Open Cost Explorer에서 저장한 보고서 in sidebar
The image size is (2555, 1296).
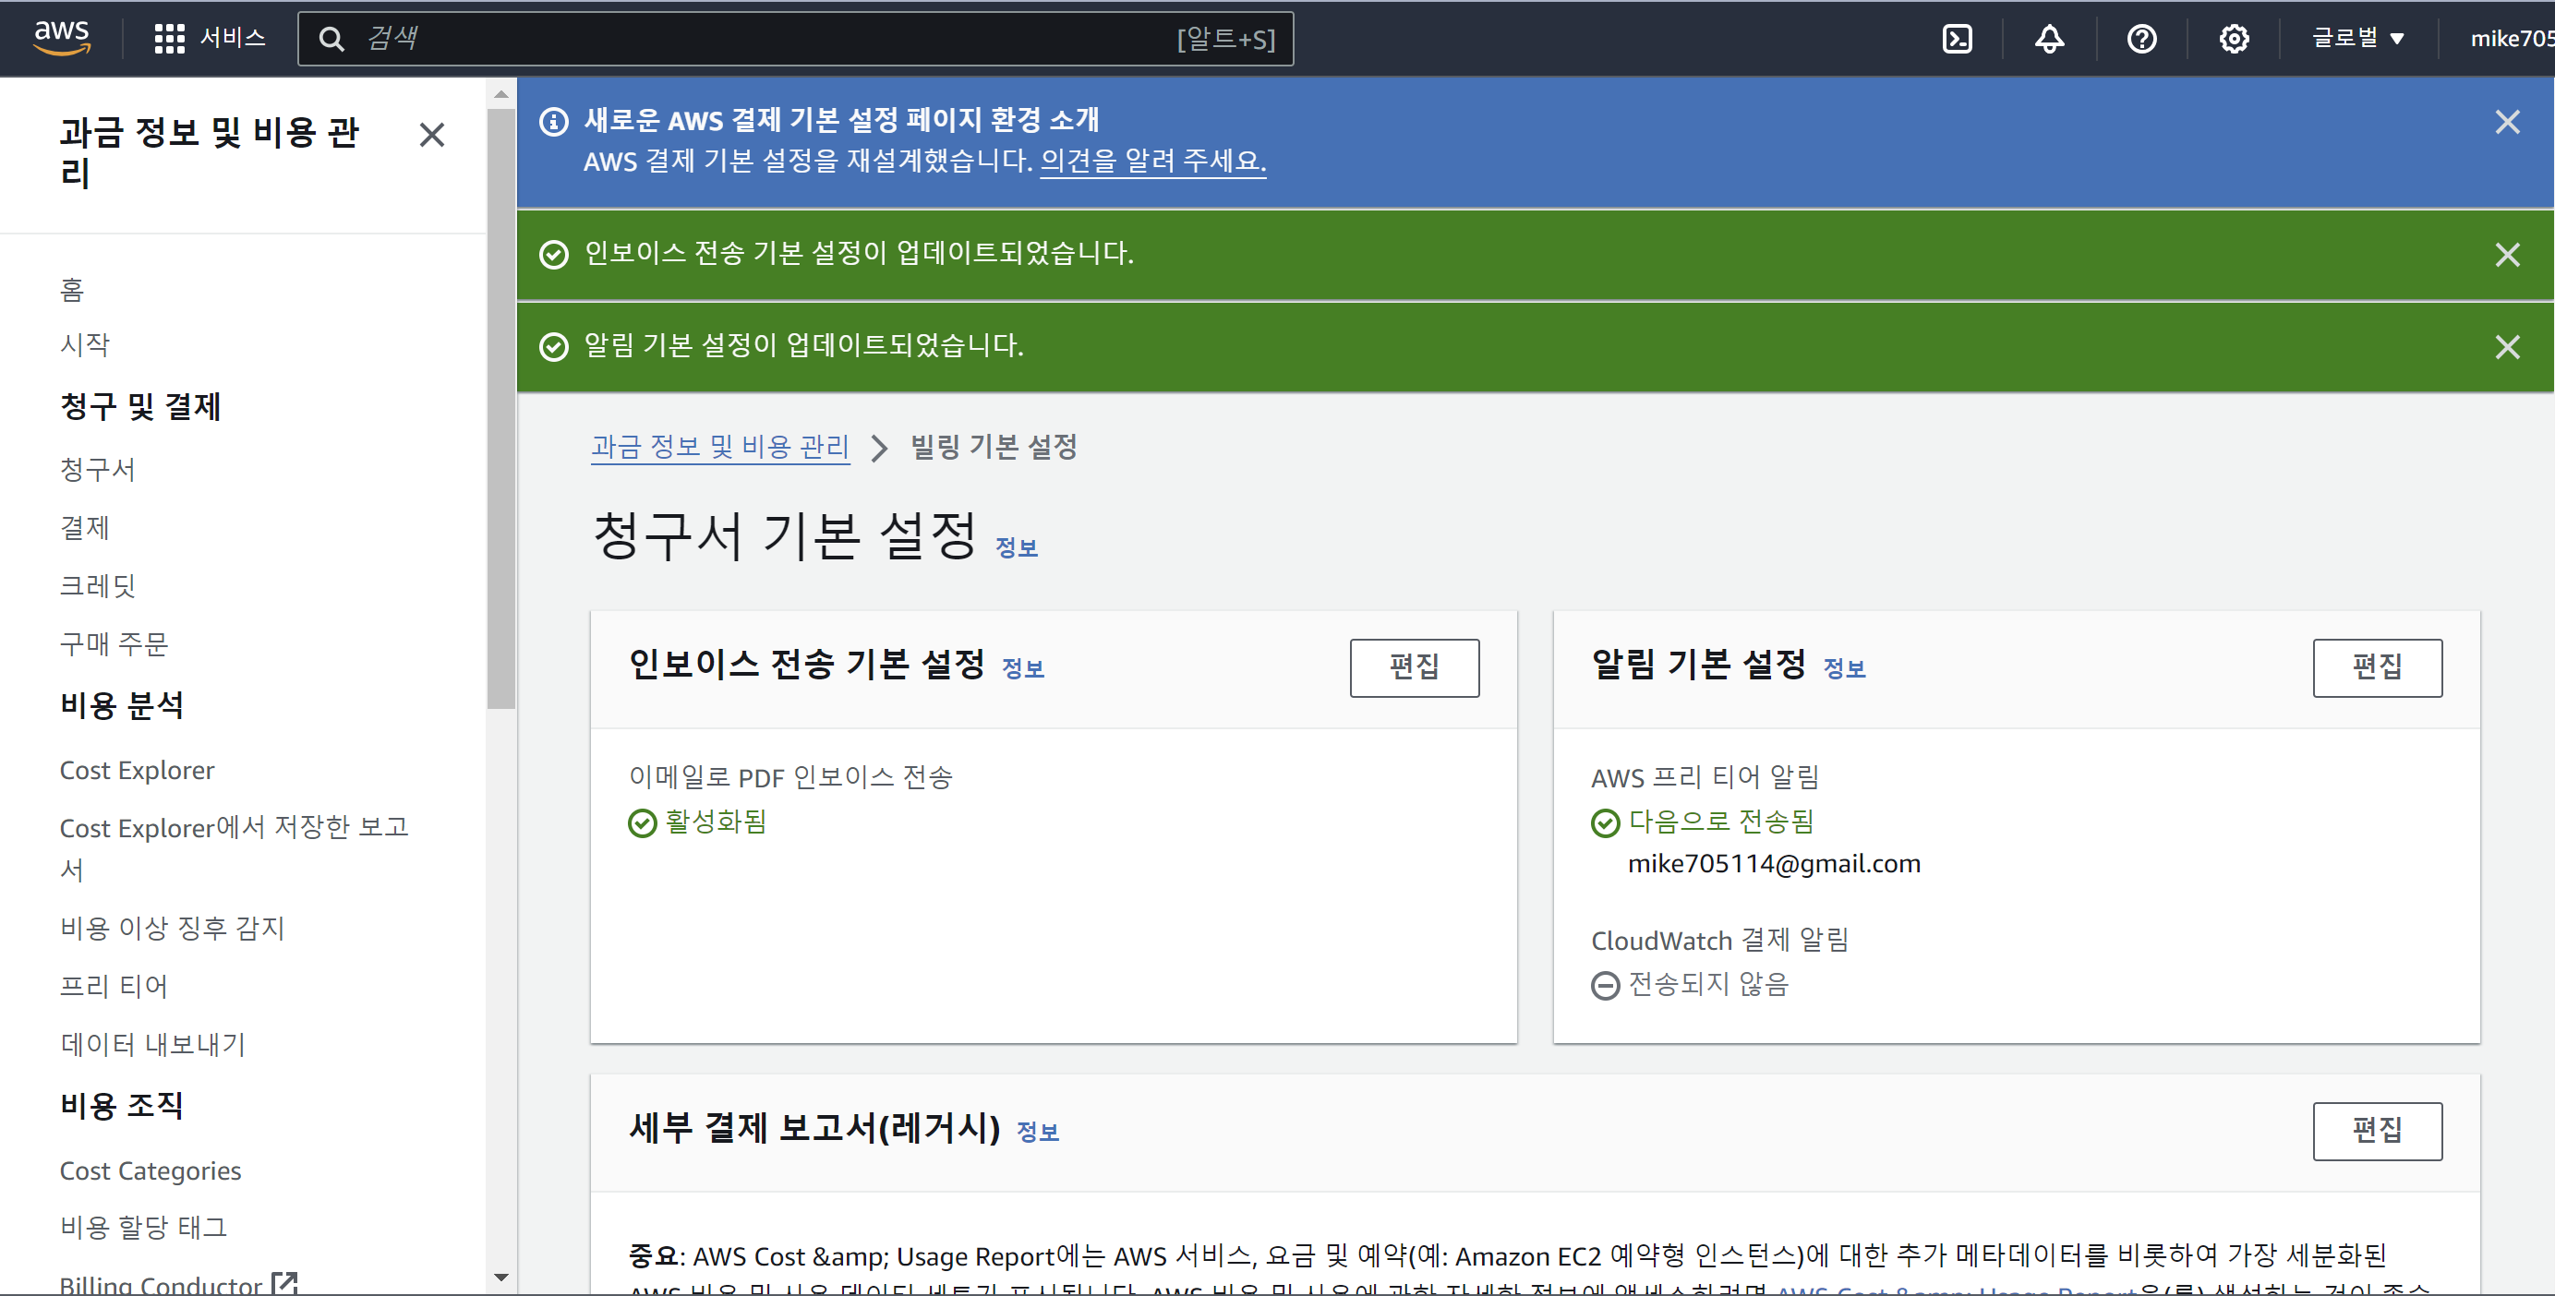point(234,847)
